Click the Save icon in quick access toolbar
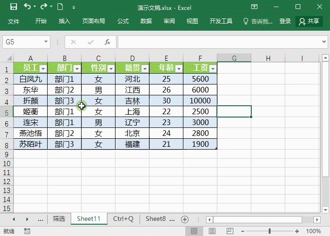 [13, 7]
